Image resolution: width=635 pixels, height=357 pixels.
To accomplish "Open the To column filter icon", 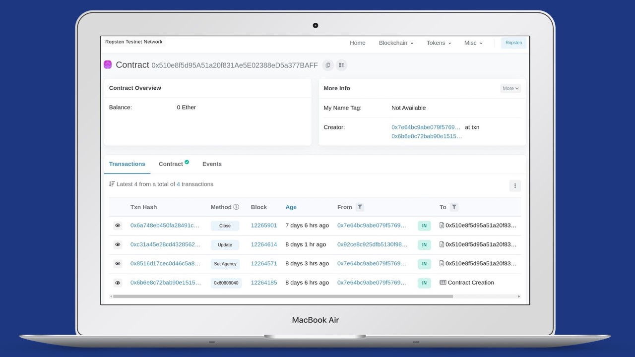I will tap(454, 207).
